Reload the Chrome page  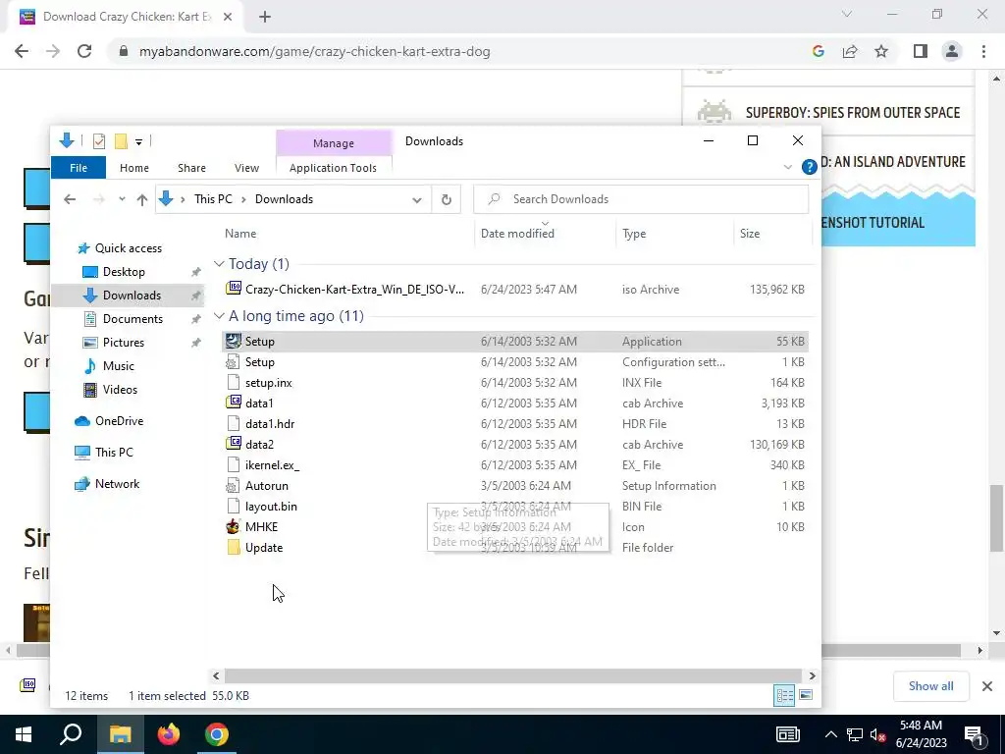click(84, 51)
